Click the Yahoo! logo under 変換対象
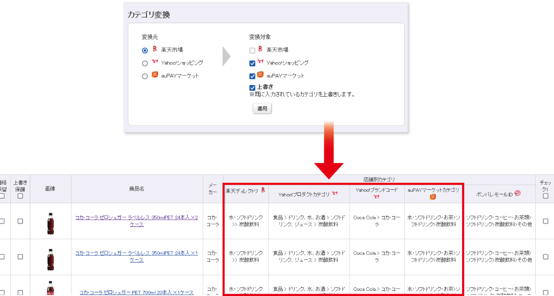 [261, 62]
